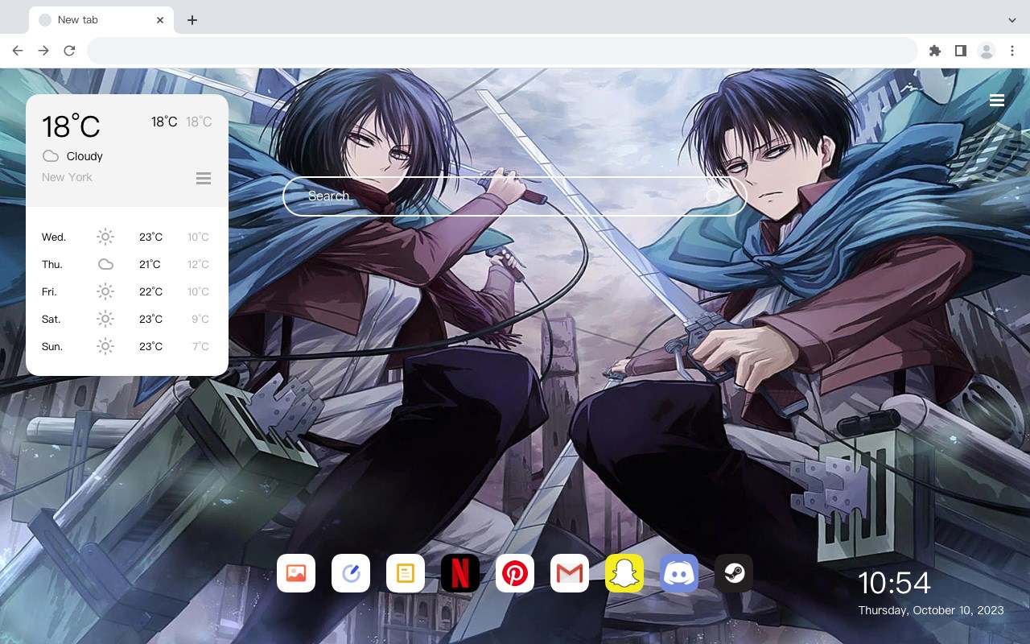Click the Cloudy condition text
Viewport: 1030px width, 644px height.
click(x=84, y=156)
